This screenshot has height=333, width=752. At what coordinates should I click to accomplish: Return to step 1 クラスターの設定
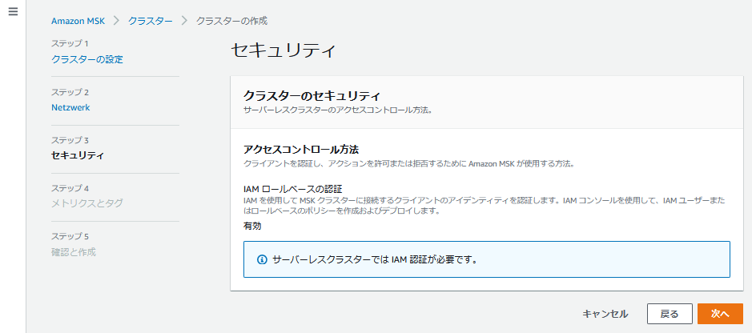point(87,60)
